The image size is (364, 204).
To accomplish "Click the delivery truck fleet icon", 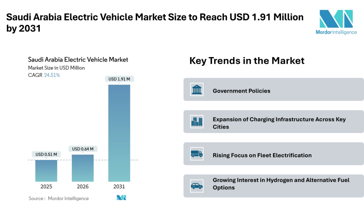I will pyautogui.click(x=196, y=154).
